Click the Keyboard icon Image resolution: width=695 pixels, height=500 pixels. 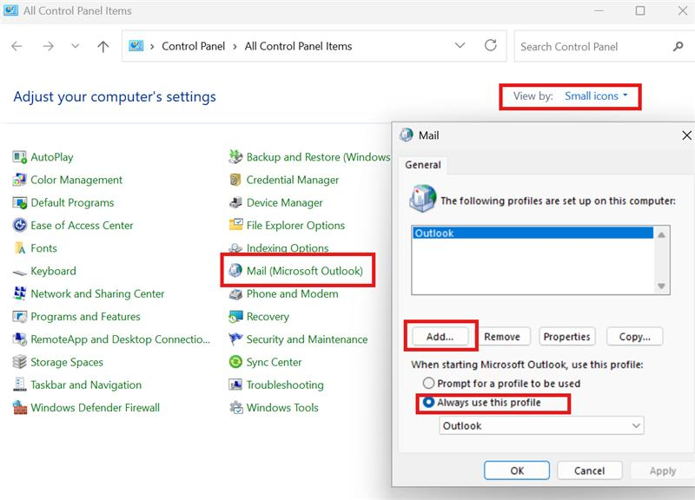(x=19, y=271)
